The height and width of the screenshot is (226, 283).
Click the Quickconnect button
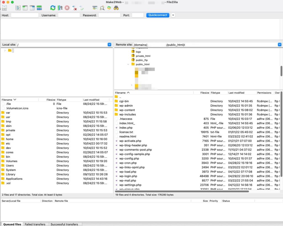[158, 15]
